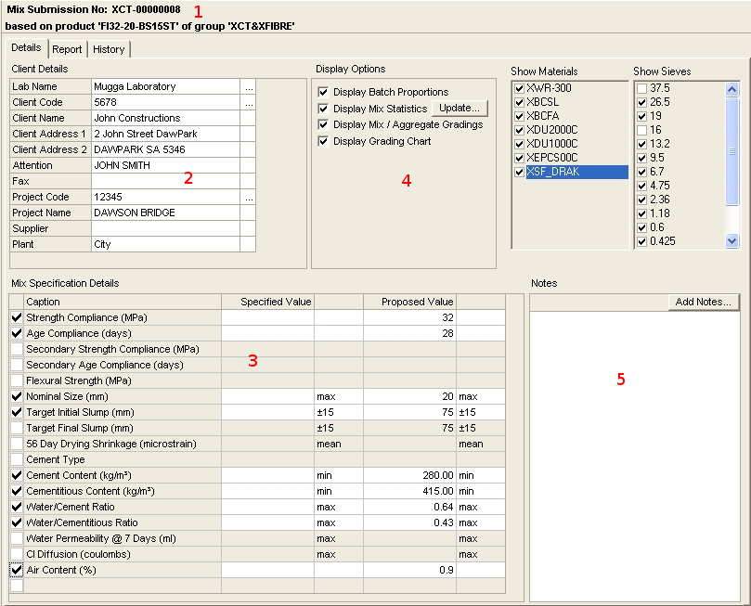Enable the 37.5 sieve checkbox
751x606 pixels.
(641, 88)
